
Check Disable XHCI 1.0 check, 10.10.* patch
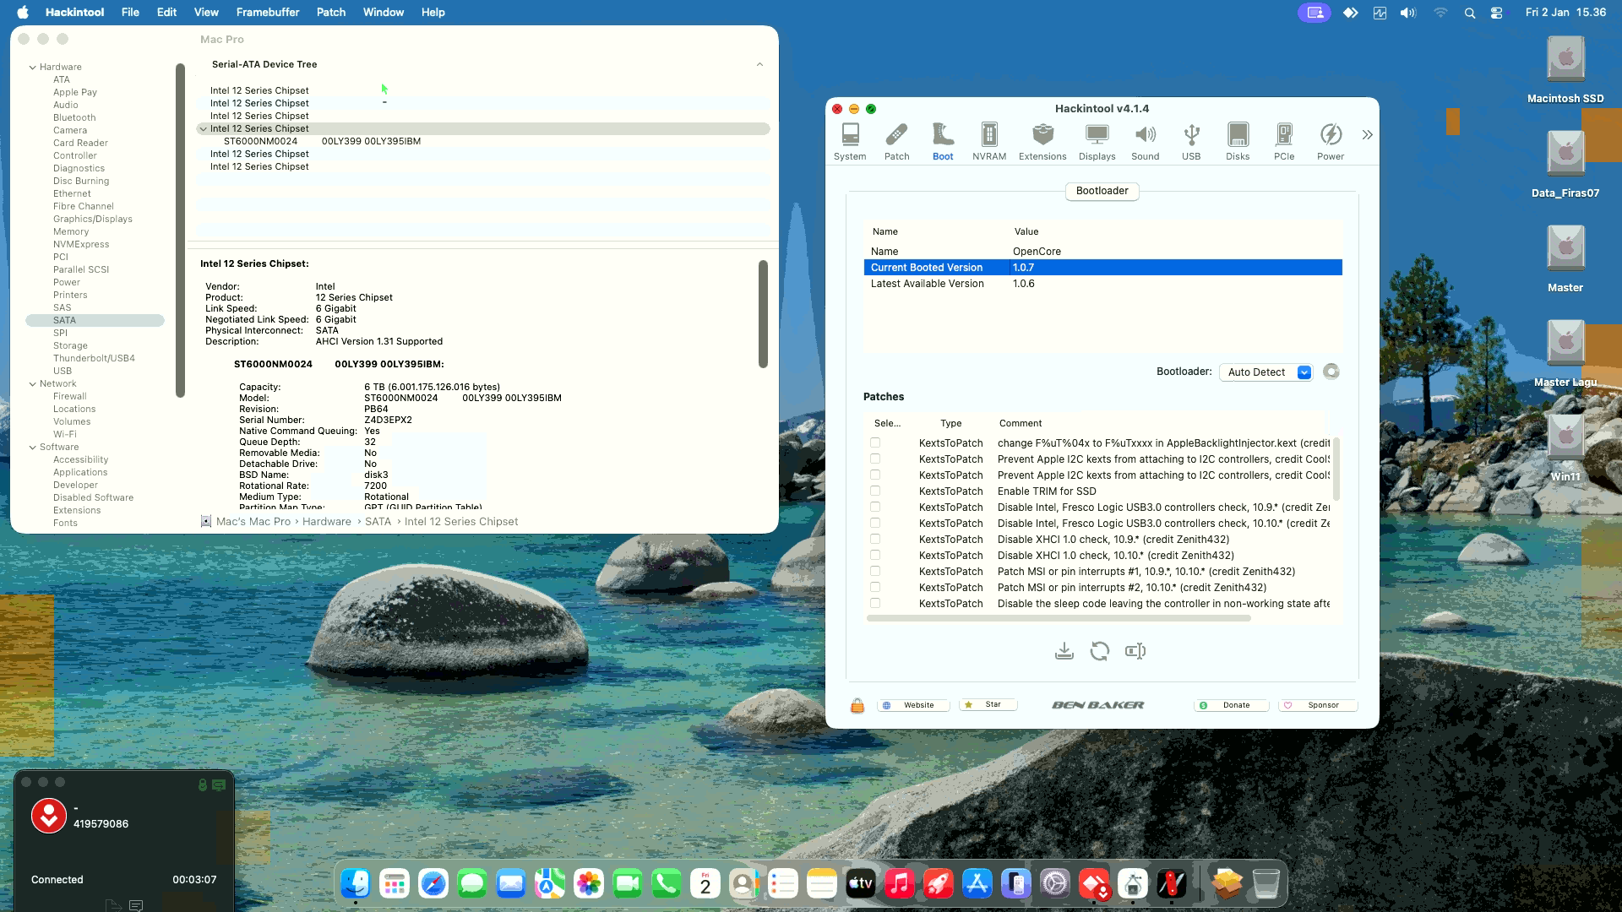click(875, 555)
